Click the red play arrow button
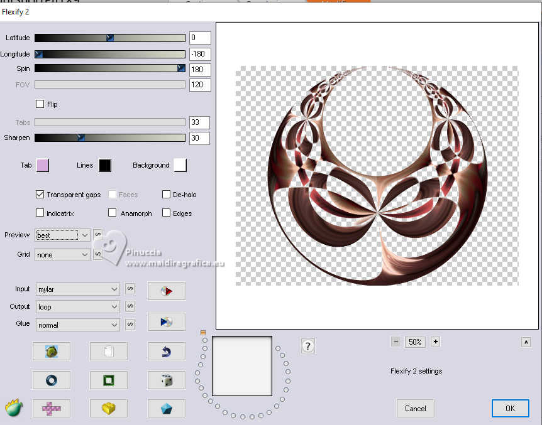This screenshot has height=425, width=542. pos(166,291)
